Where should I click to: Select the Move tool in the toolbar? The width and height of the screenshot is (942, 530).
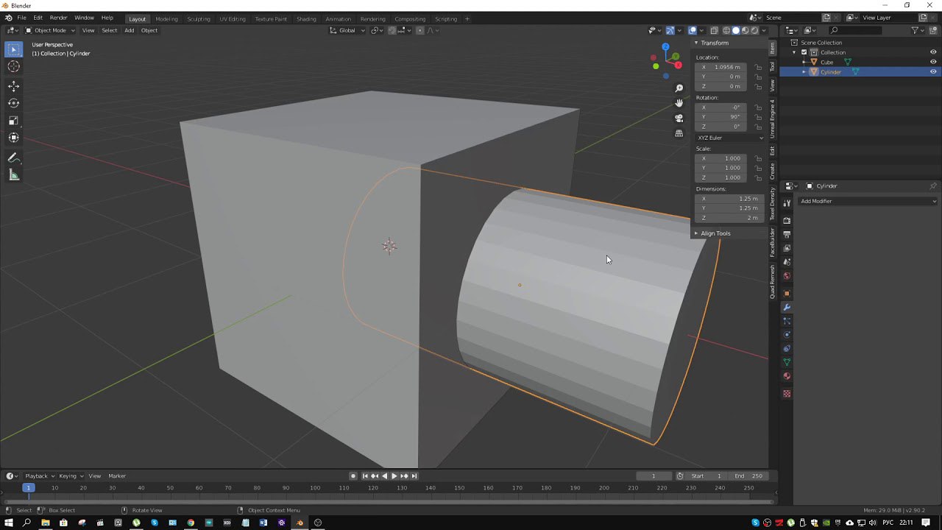pyautogui.click(x=13, y=86)
